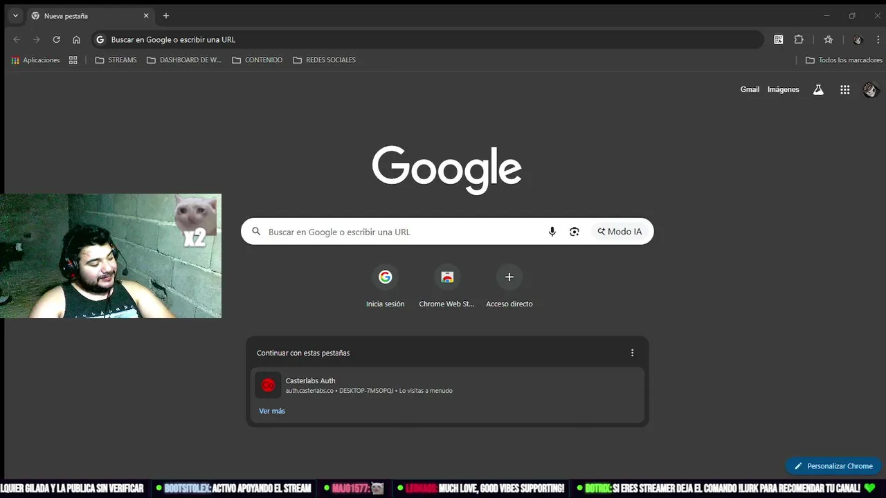886x498 pixels.
Task: Open the STREAMS bookmark folder
Action: point(116,60)
